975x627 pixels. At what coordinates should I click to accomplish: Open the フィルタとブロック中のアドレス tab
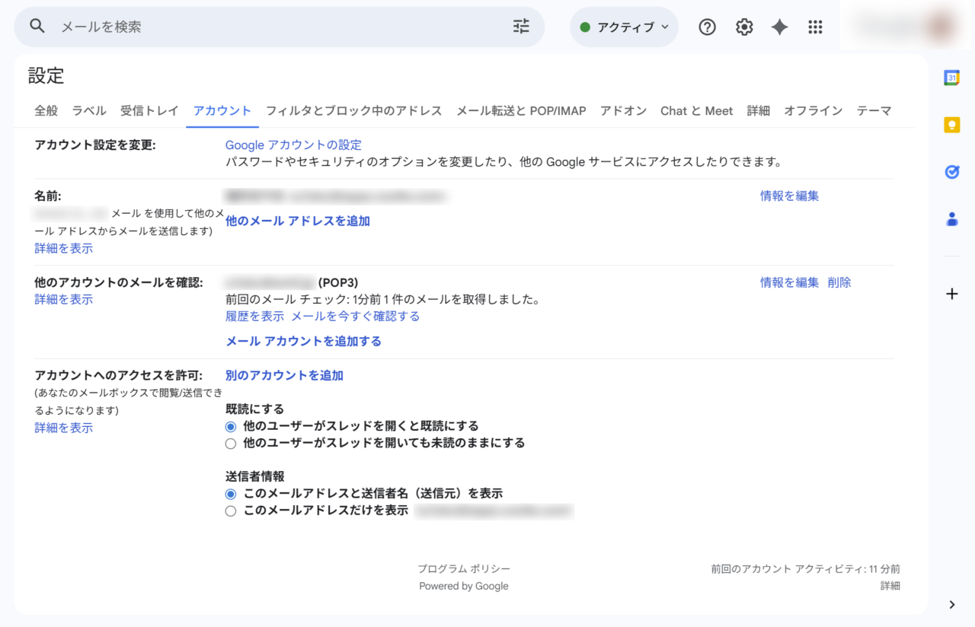tap(353, 110)
